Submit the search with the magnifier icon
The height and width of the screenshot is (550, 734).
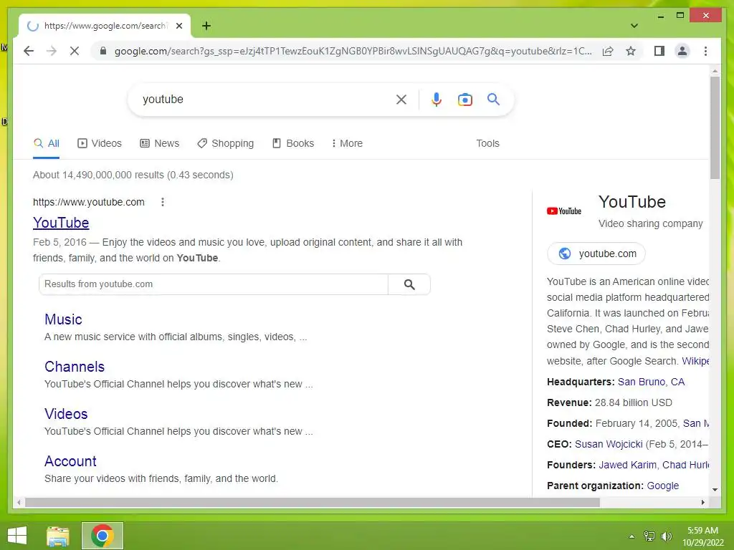coord(493,99)
